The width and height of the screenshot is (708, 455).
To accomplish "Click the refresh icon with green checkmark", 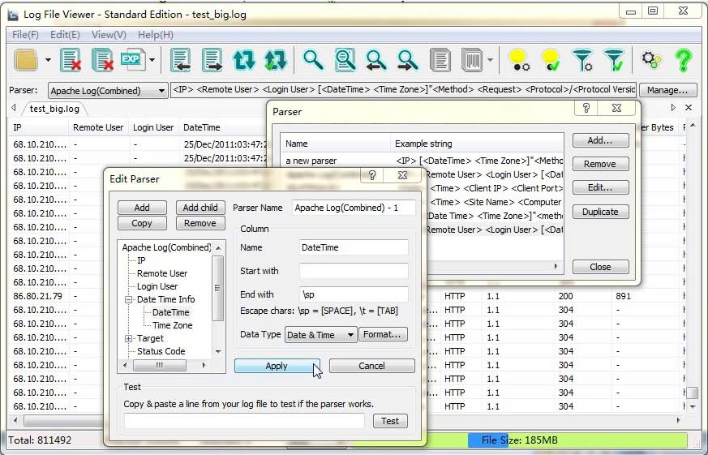I will pyautogui.click(x=275, y=60).
